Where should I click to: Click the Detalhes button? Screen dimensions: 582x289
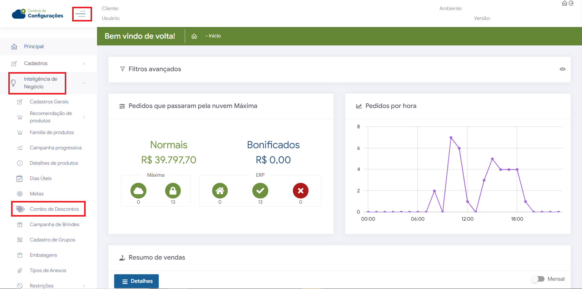click(136, 281)
